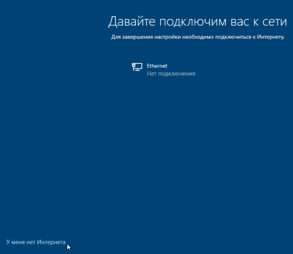Viewport: 293px width, 254px height.
Task: Click the subtitle about connecting to the Internet
Action: tap(198, 37)
